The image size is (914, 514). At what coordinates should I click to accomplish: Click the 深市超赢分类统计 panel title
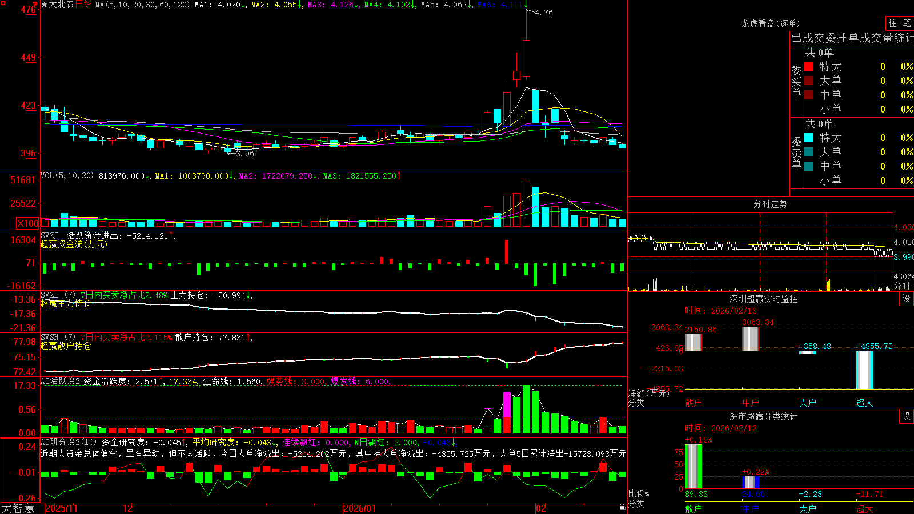click(x=763, y=416)
